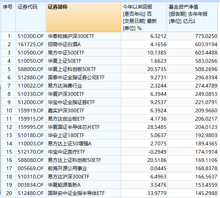Select return value 10.1385
The height and width of the screenshot is (198, 220).
[157, 53]
